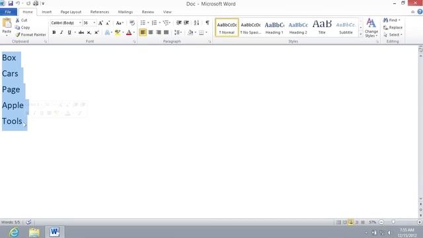This screenshot has height=238, width=423.
Task: Click the Replace button
Action: pos(393,28)
